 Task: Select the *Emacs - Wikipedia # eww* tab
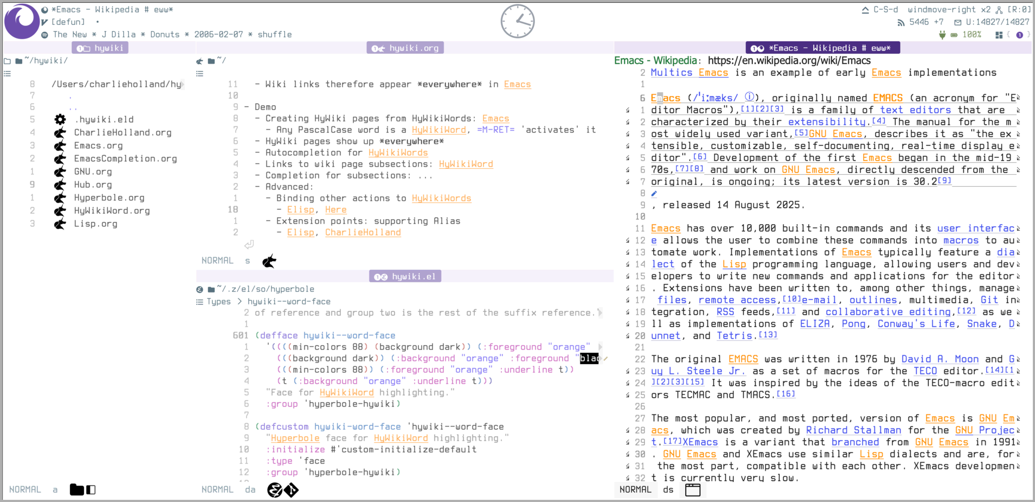tap(823, 48)
